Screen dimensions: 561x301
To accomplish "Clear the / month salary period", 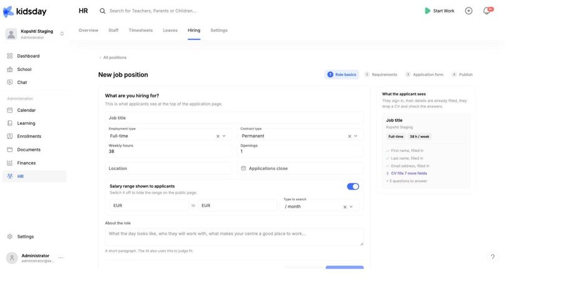I will click(x=345, y=207).
